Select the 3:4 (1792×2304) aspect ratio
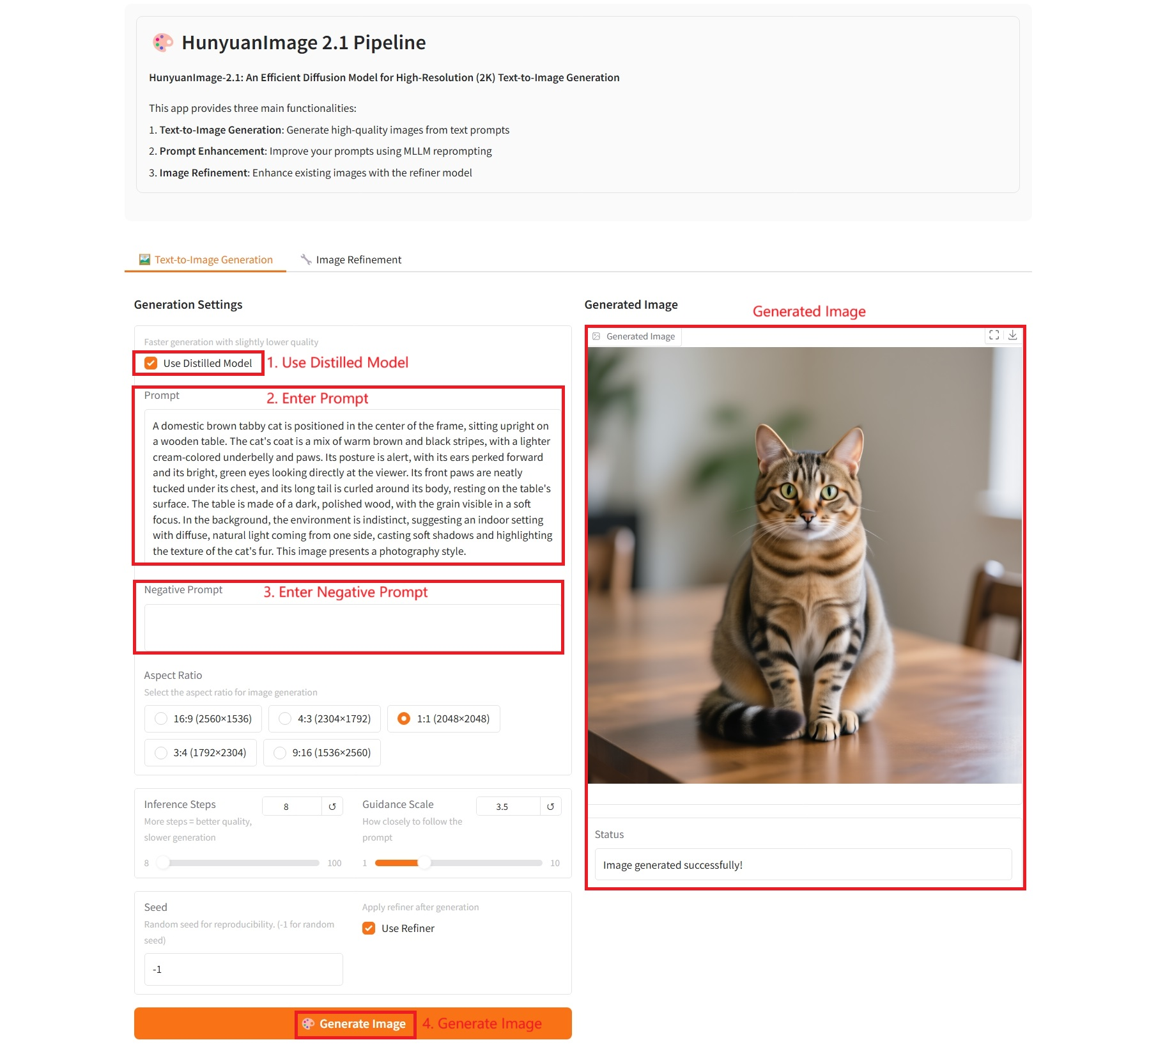Image resolution: width=1149 pixels, height=1056 pixels. click(x=201, y=752)
